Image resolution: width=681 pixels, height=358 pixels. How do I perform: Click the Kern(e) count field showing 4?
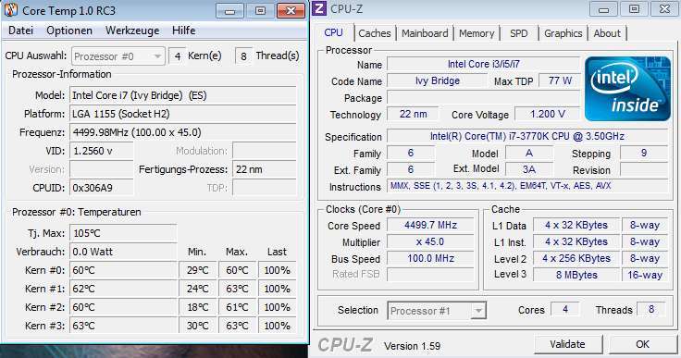coord(178,56)
